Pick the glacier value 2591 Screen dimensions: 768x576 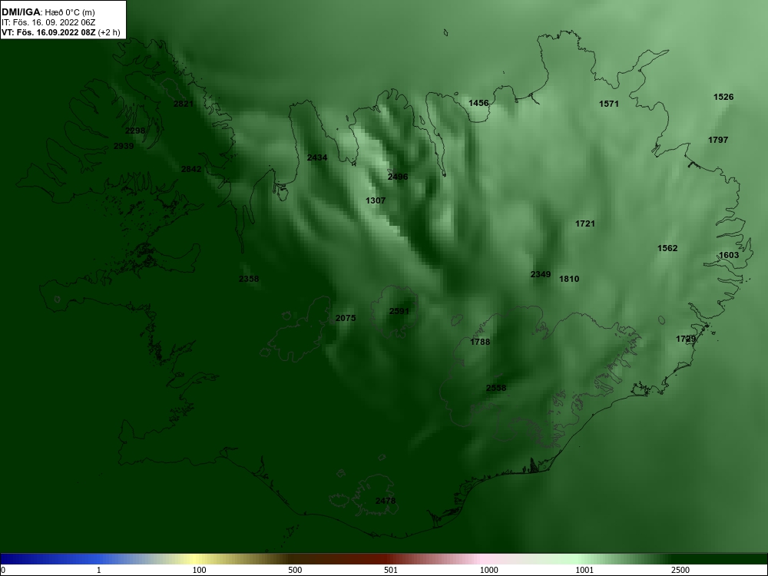pyautogui.click(x=399, y=311)
